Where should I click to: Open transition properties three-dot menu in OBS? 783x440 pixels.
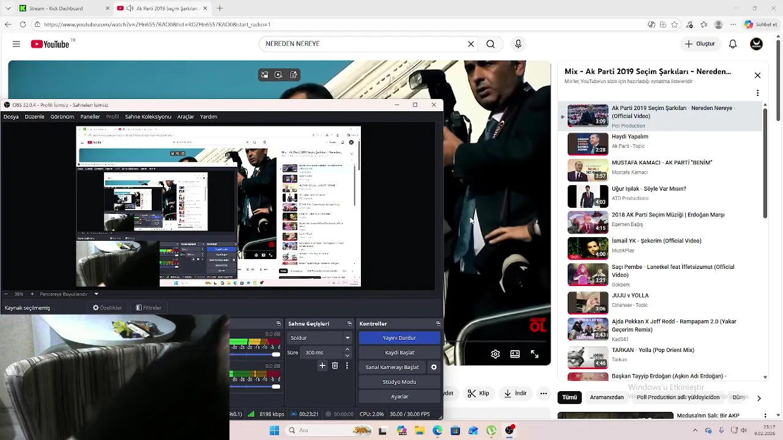[347, 365]
